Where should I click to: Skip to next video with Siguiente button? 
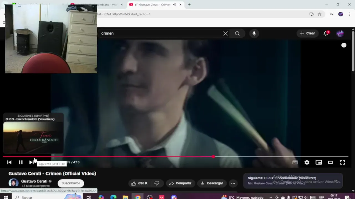point(31,163)
